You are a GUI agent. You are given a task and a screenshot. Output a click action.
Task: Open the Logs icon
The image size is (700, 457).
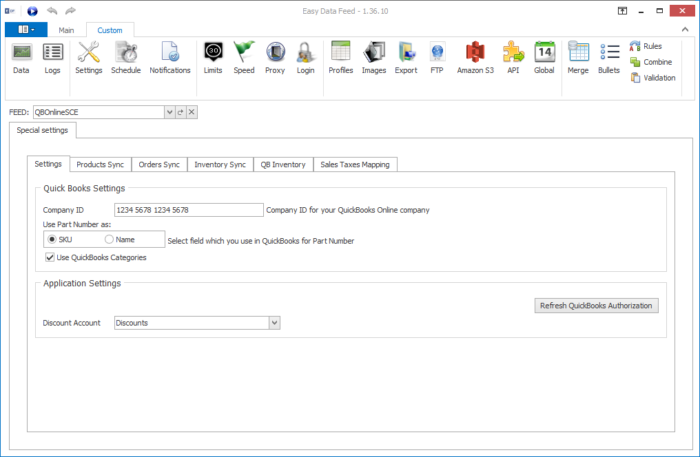(x=52, y=58)
